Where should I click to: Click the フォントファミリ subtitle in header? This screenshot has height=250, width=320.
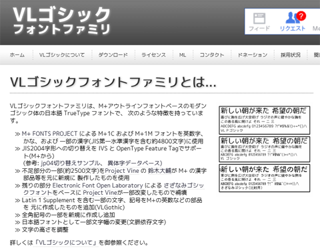point(61,29)
